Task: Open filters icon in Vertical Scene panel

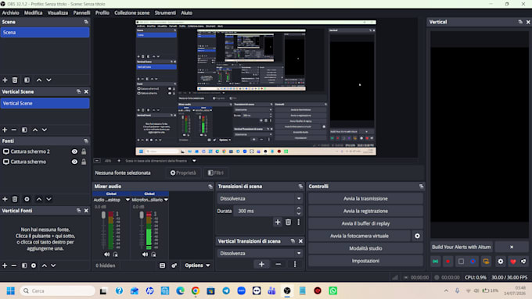Action: click(x=24, y=130)
